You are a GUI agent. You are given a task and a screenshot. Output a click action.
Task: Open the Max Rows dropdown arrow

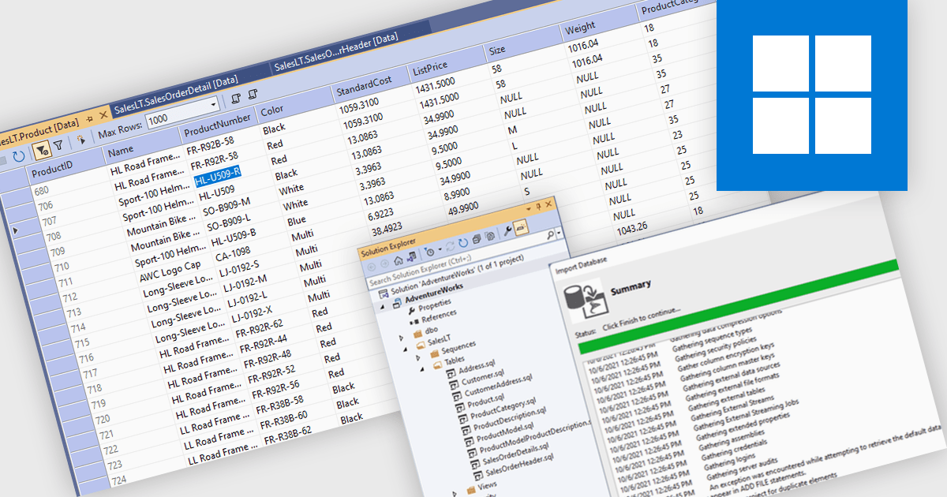(x=213, y=104)
